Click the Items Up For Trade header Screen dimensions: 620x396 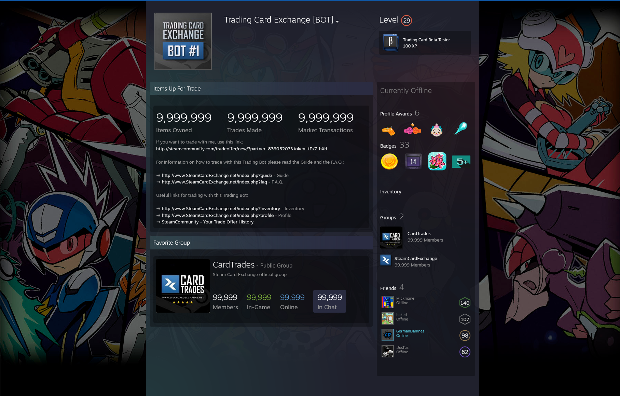point(261,88)
